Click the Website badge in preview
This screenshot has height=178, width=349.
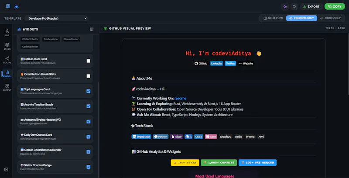(246, 63)
